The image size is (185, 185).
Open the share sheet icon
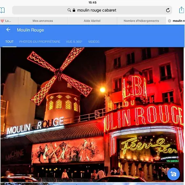click(182, 10)
